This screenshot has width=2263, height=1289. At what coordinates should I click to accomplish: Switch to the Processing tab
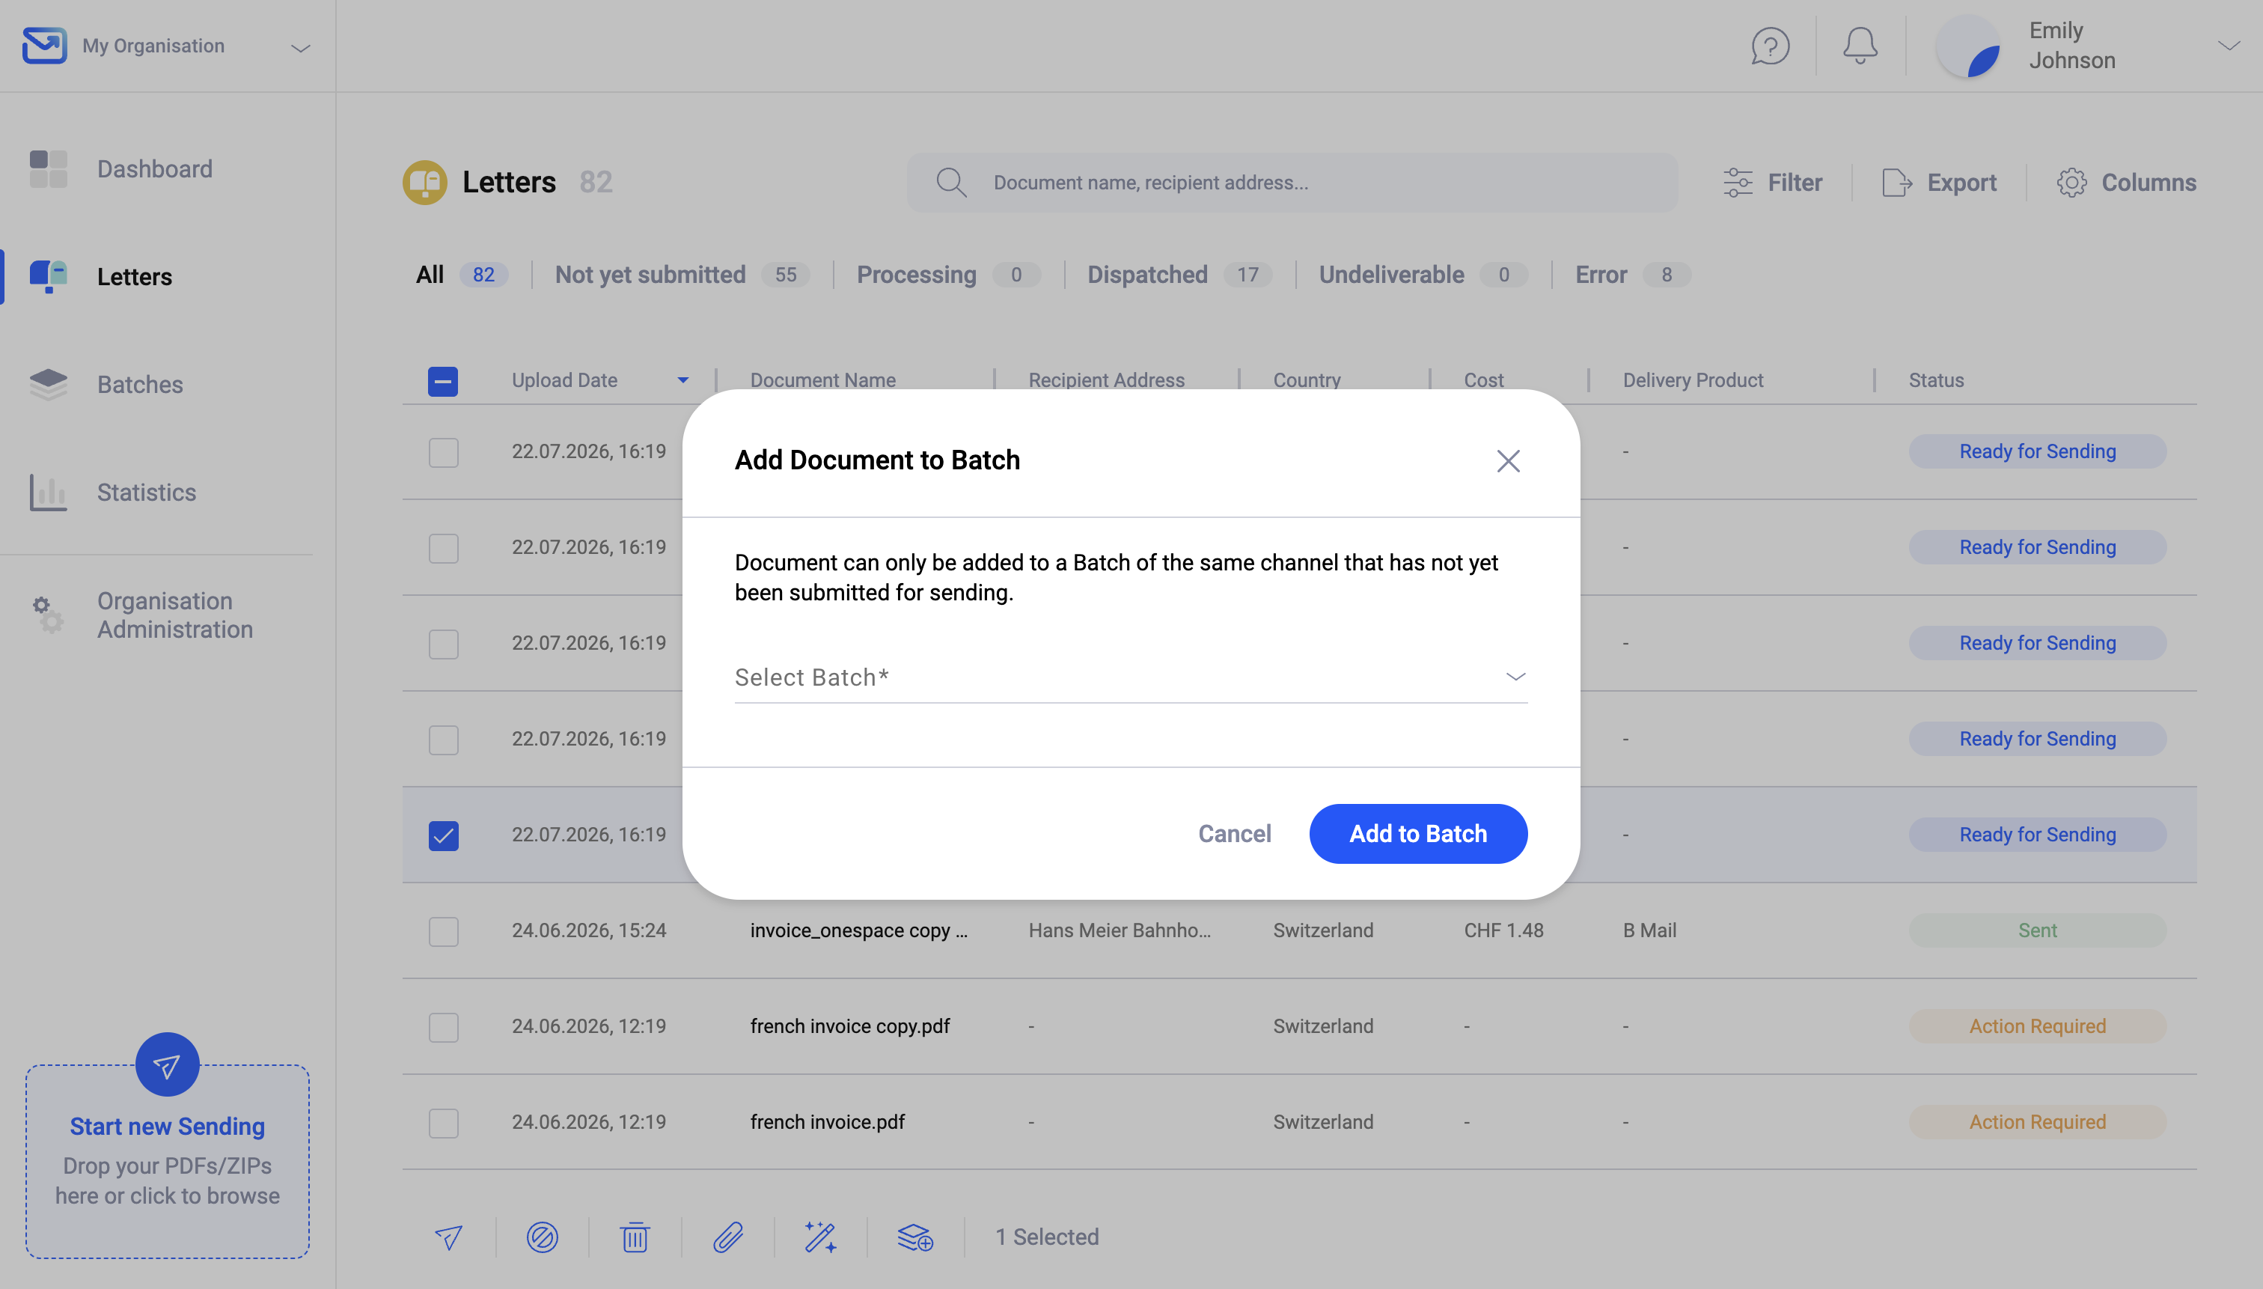(x=948, y=275)
